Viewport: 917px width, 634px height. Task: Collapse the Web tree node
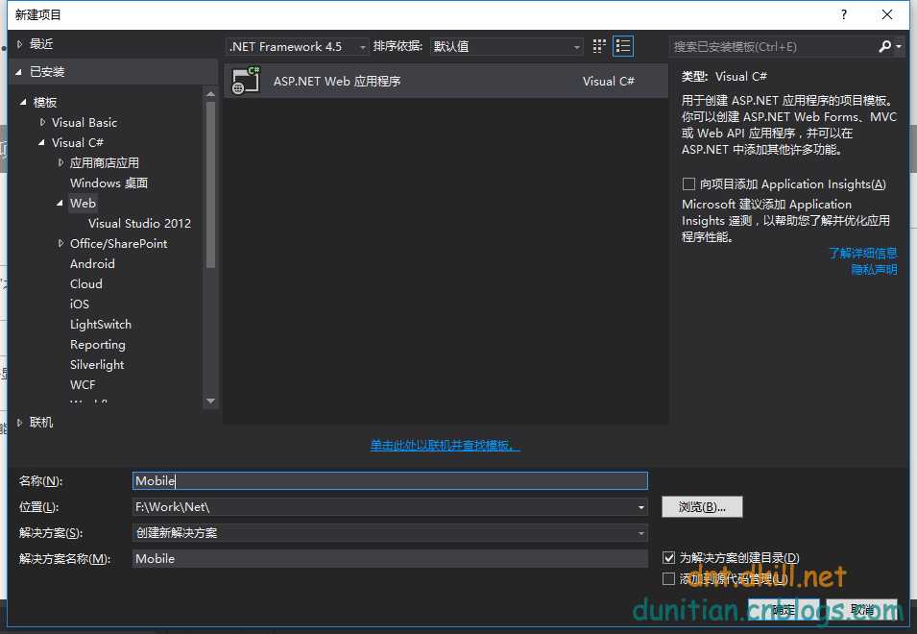pyautogui.click(x=60, y=203)
